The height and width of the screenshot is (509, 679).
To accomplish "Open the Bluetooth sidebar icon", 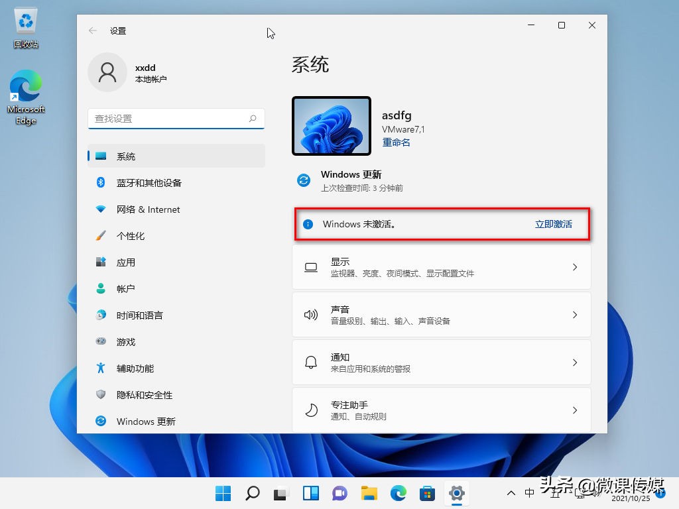I will pos(101,183).
